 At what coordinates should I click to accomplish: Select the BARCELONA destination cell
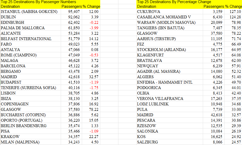(30, 66)
